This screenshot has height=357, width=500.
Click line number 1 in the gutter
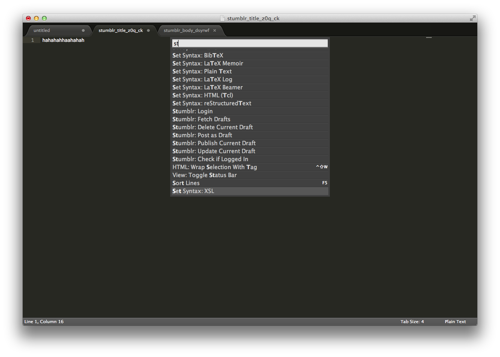[x=33, y=40]
